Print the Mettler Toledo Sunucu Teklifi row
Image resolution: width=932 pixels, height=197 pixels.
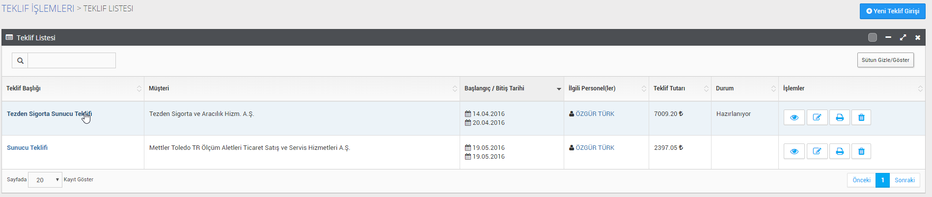(x=840, y=151)
